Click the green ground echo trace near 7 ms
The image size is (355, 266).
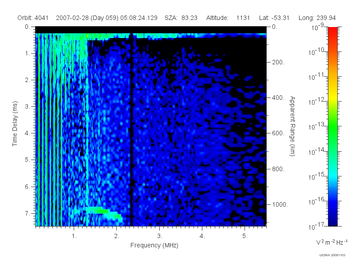104,213
